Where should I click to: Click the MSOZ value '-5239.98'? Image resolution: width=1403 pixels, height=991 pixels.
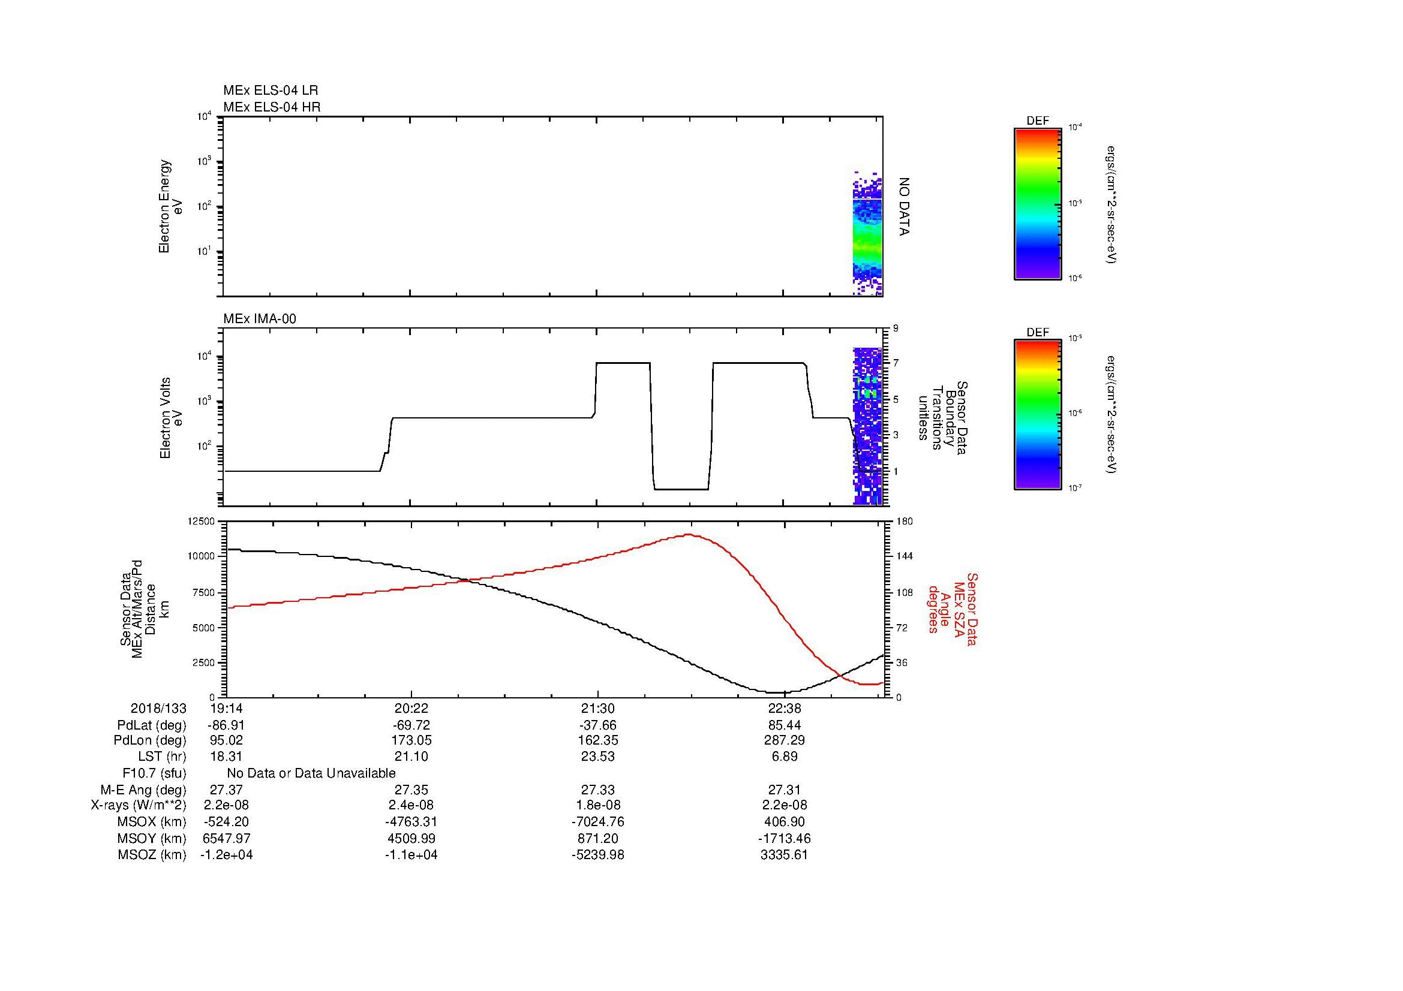click(x=597, y=855)
